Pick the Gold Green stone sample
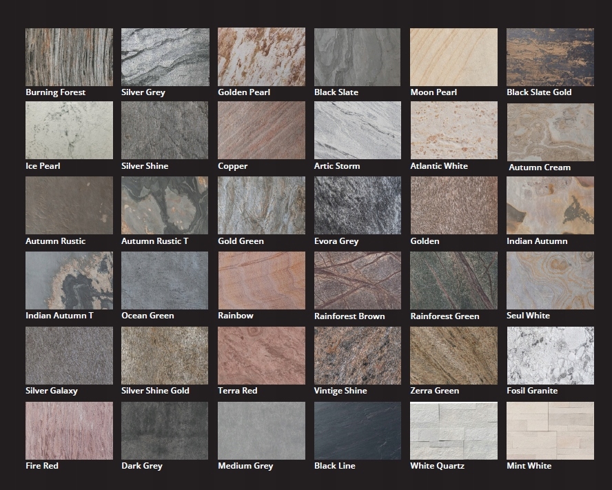612x490 pixels. point(261,205)
